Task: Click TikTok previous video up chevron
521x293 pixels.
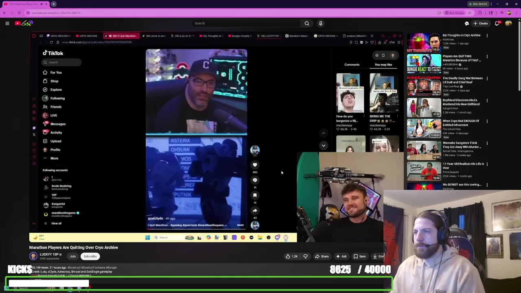Action: (x=323, y=133)
